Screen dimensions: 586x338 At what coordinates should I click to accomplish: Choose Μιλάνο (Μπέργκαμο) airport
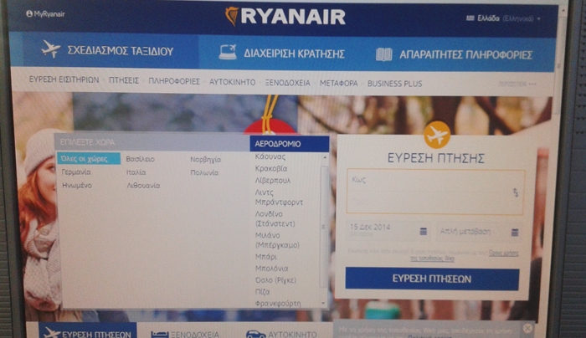[277, 240]
